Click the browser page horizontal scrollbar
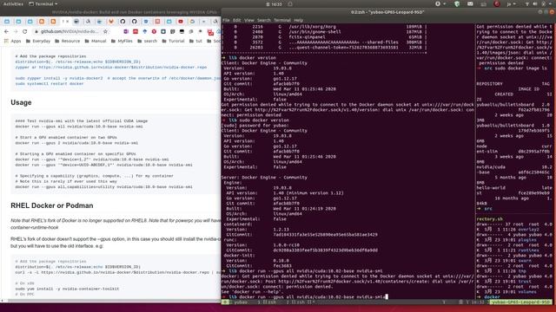The width and height of the screenshot is (556, 312). point(114,301)
